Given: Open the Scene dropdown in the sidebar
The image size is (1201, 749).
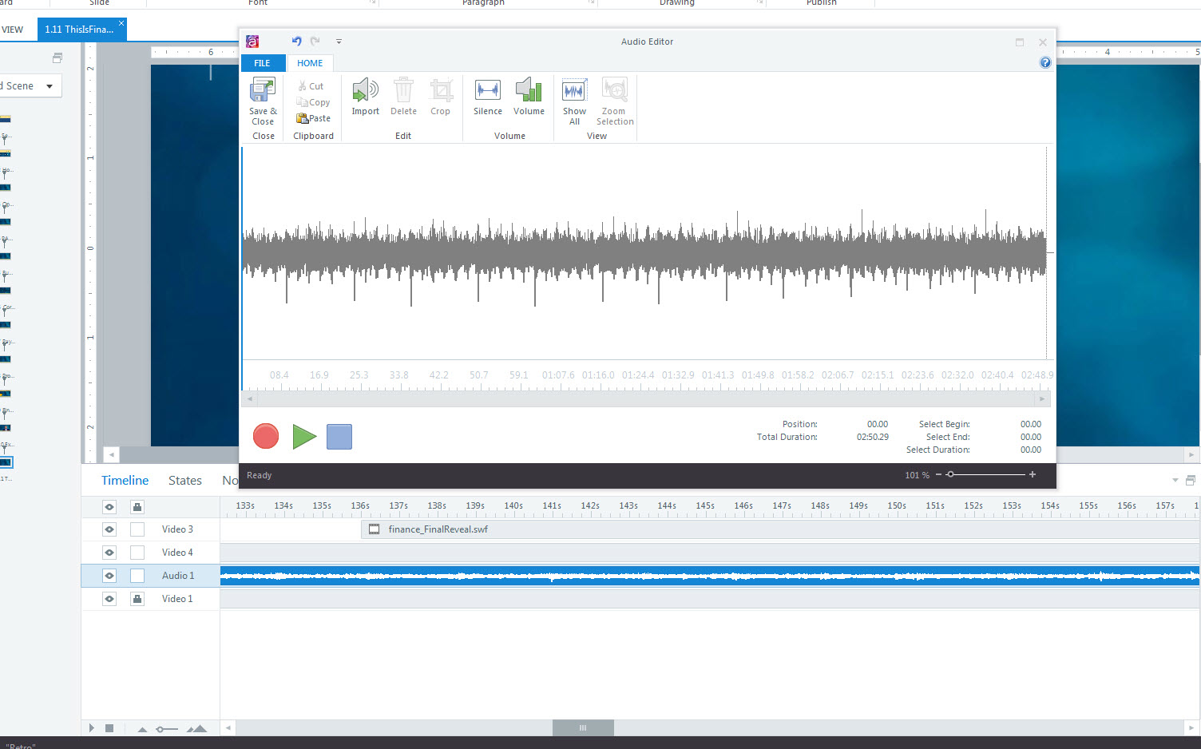Looking at the screenshot, I should [x=50, y=86].
